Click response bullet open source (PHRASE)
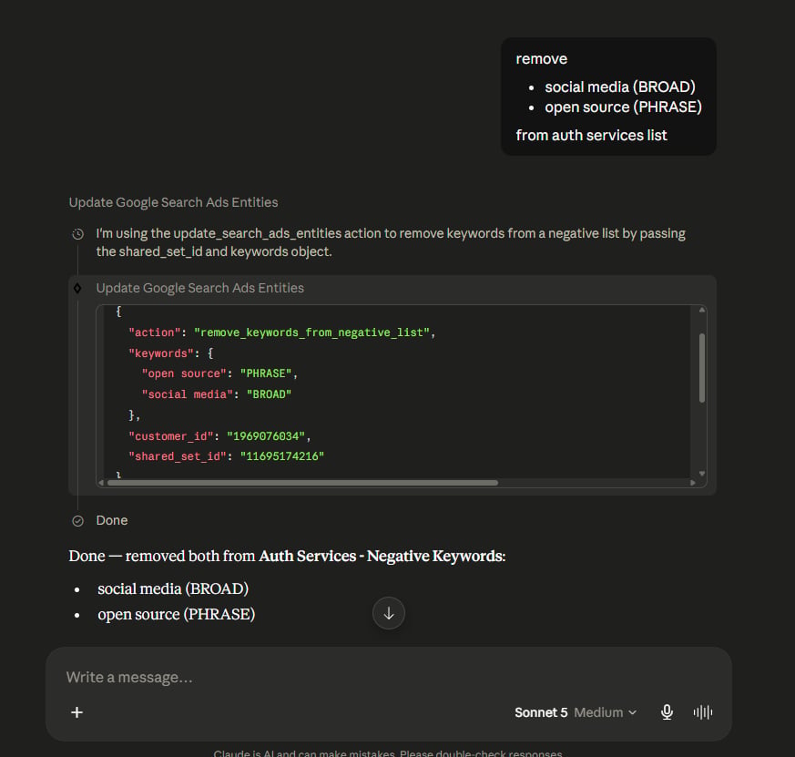This screenshot has width=795, height=757. click(176, 615)
